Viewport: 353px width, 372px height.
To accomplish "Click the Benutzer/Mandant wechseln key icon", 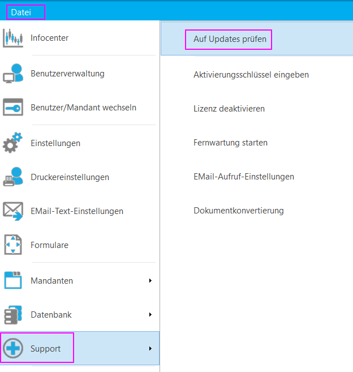I will 13,108.
